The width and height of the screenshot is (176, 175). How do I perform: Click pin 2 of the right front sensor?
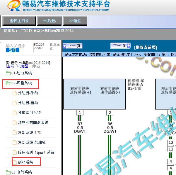pyautogui.click(x=110, y=113)
